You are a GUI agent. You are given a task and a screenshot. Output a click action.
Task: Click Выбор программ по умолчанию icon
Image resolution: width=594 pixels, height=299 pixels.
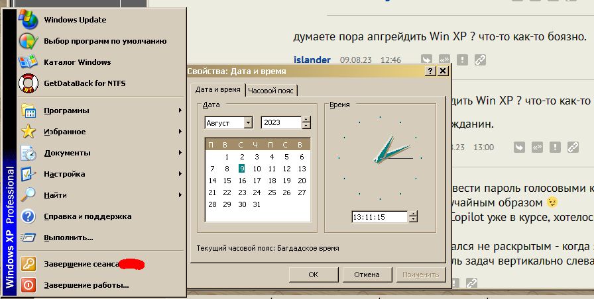click(28, 41)
